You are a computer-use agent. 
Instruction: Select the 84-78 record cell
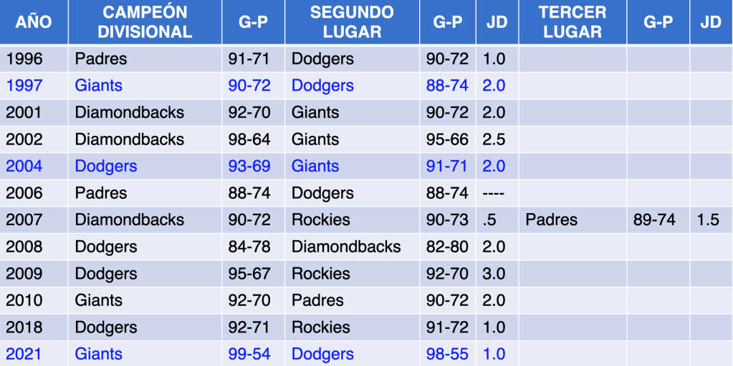(x=249, y=247)
